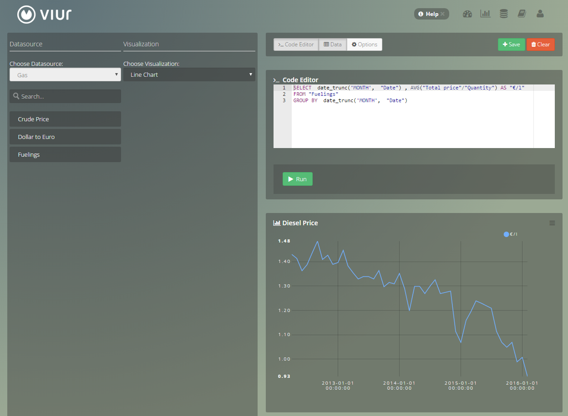Open the dashboard gauge icon
The height and width of the screenshot is (416, 568).
[467, 14]
